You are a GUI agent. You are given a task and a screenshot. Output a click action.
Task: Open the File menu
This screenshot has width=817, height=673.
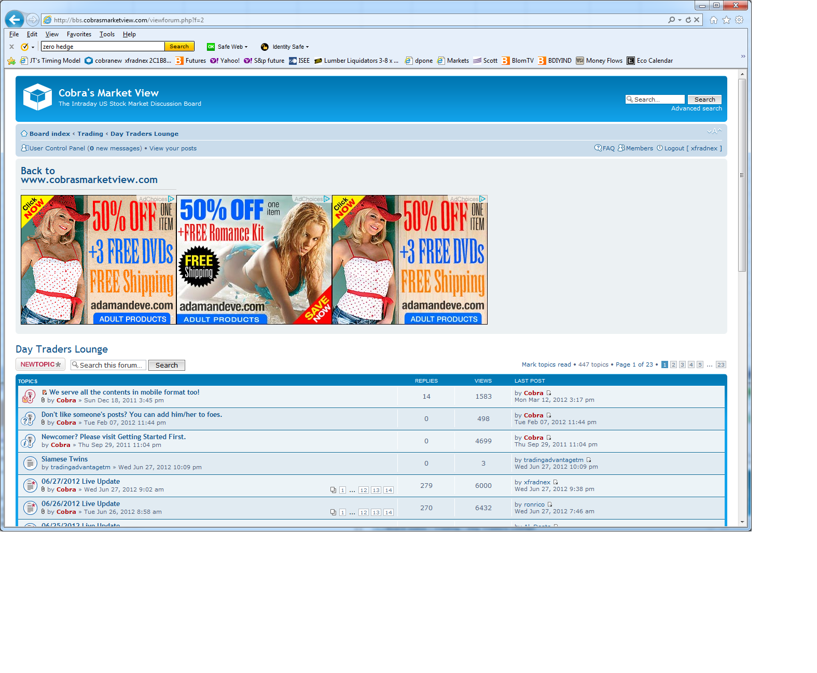click(x=14, y=34)
